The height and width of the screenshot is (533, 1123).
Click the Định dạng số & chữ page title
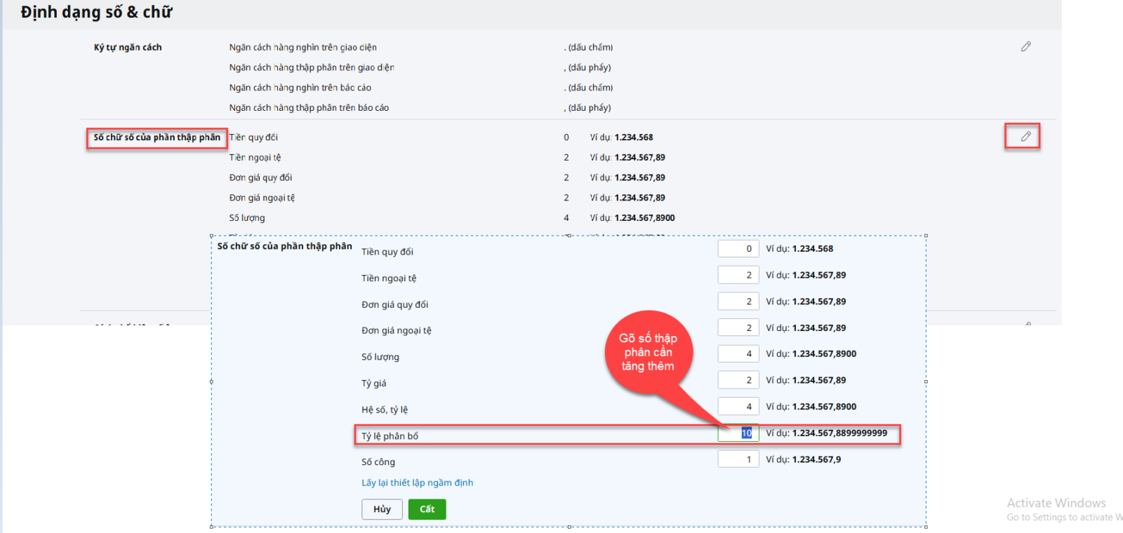pyautogui.click(x=96, y=13)
